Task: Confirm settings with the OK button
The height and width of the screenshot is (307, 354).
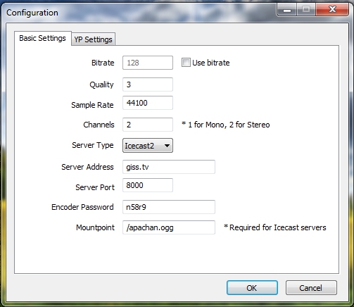Action: pos(252,288)
